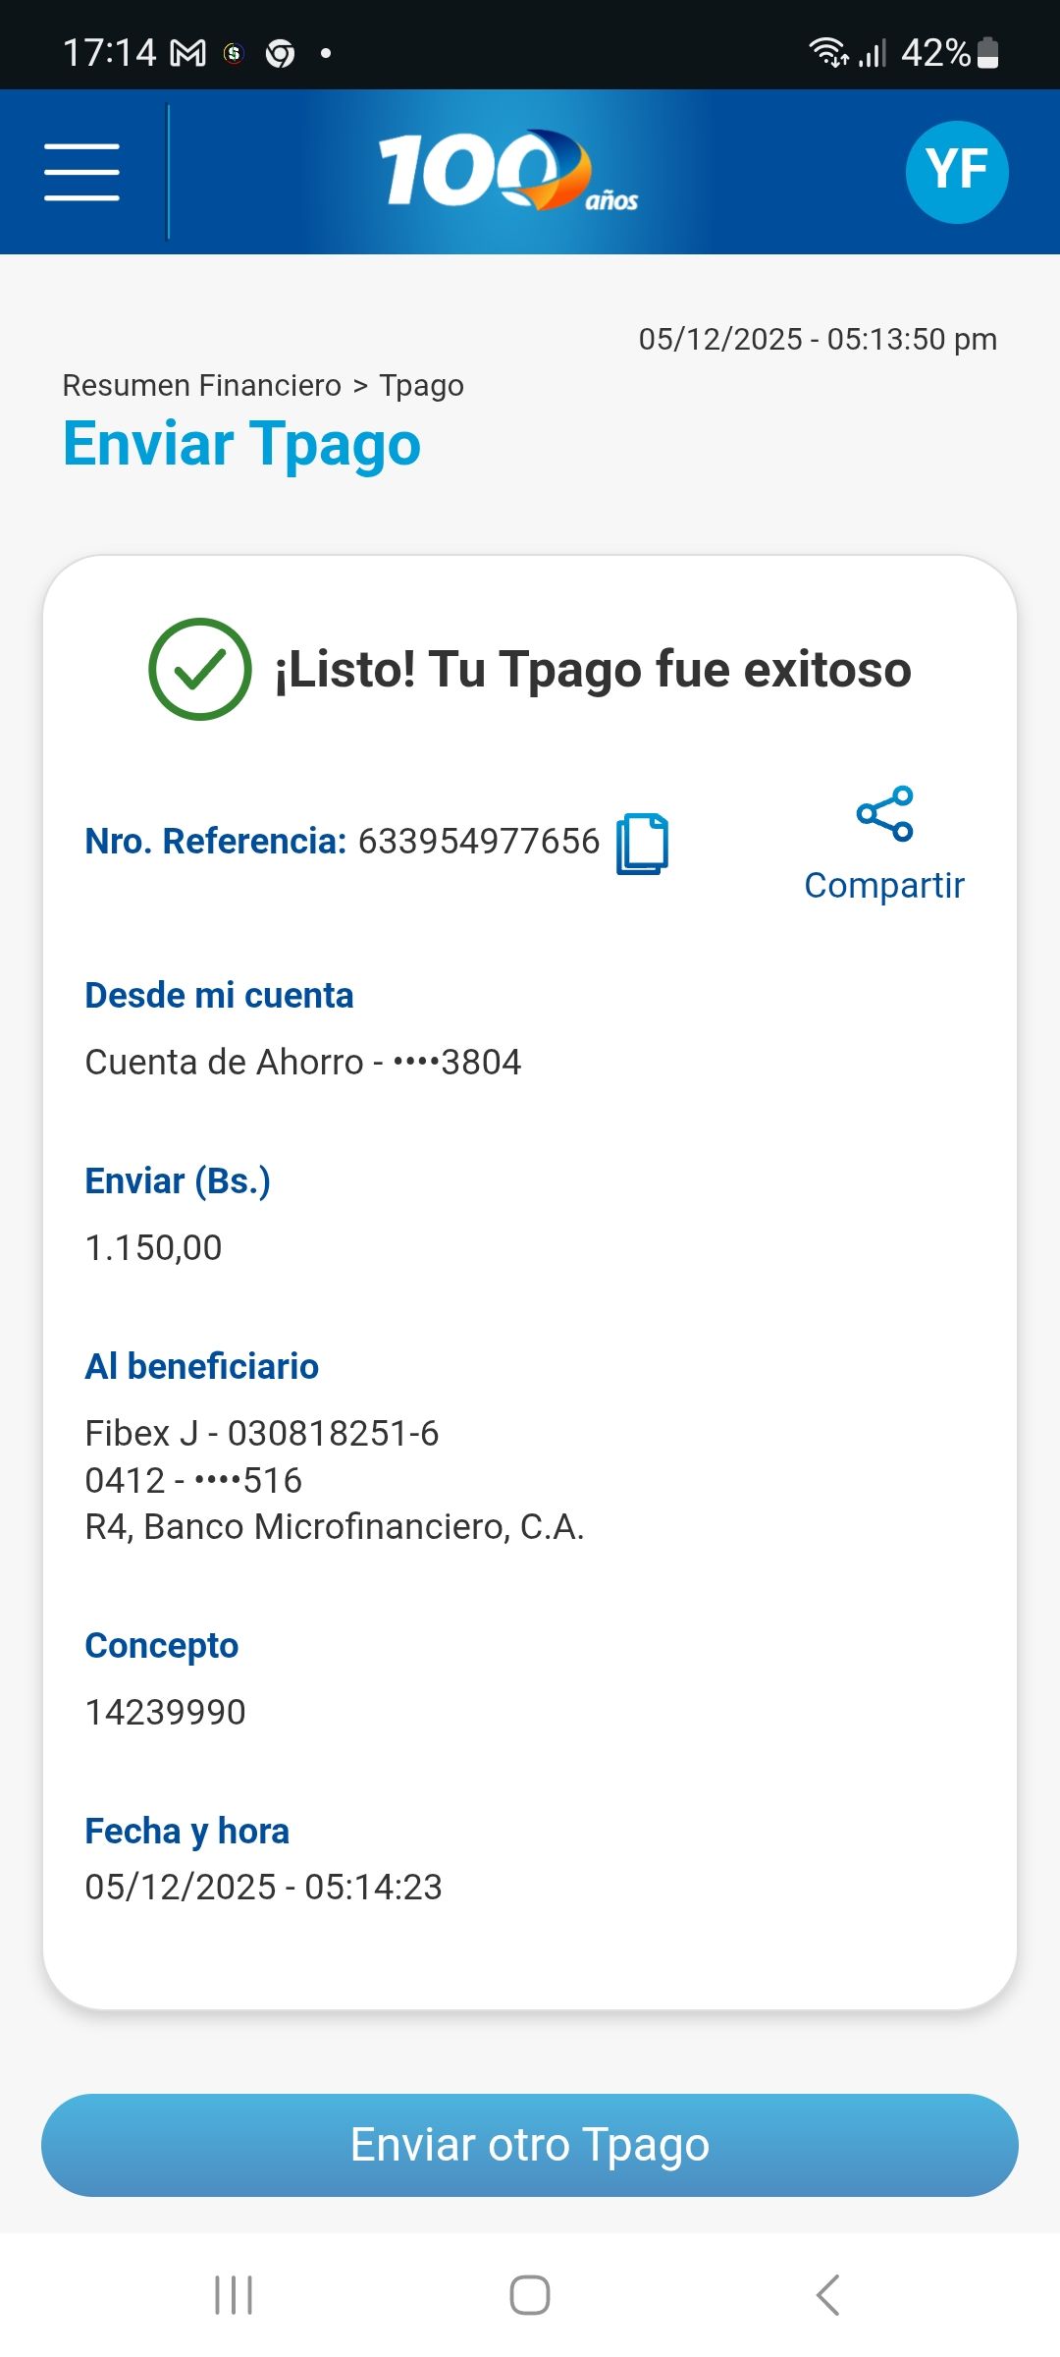Tap the Gmail notification icon
This screenshot has height=2357, width=1060.
[x=187, y=53]
